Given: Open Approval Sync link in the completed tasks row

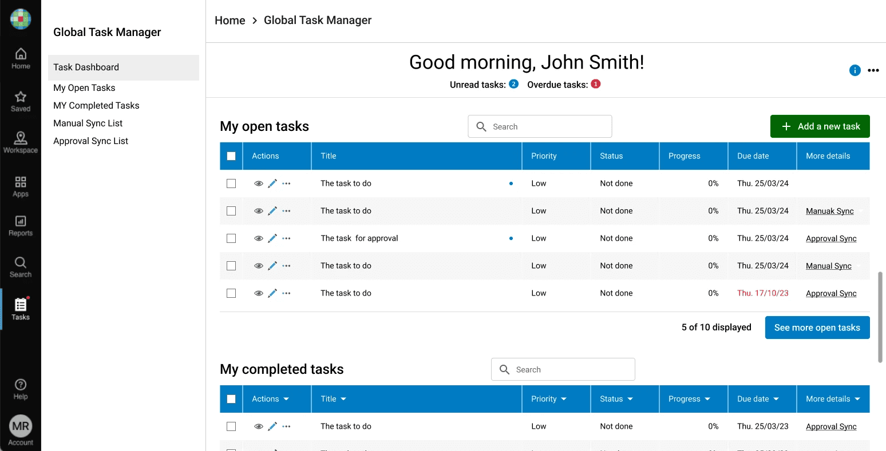Looking at the screenshot, I should click(x=831, y=426).
